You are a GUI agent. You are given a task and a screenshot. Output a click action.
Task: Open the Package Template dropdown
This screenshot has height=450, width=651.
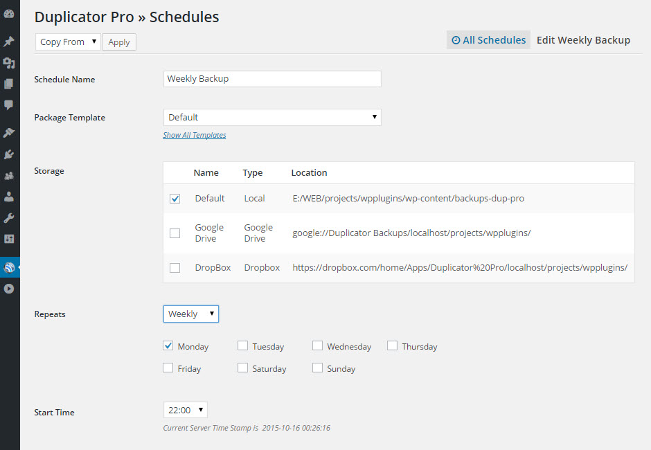pyautogui.click(x=272, y=118)
